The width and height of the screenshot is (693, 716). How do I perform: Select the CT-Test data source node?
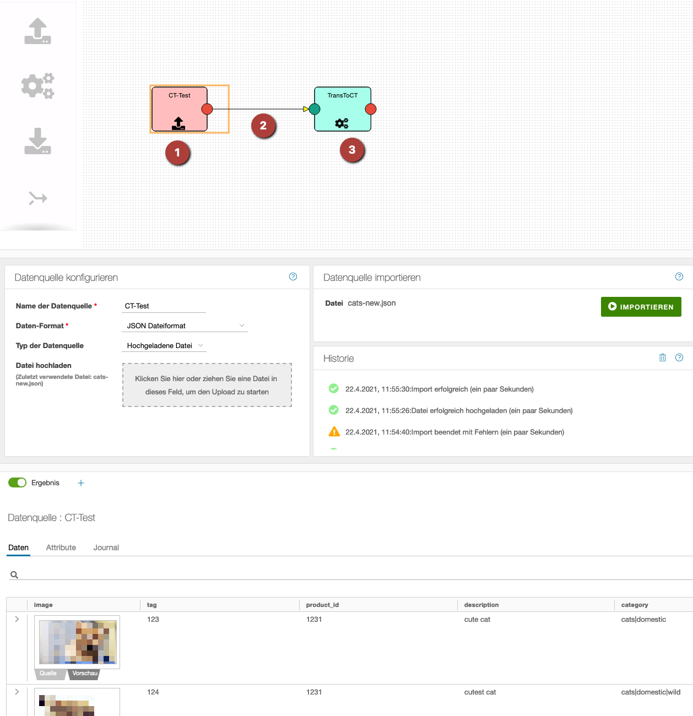coord(179,109)
